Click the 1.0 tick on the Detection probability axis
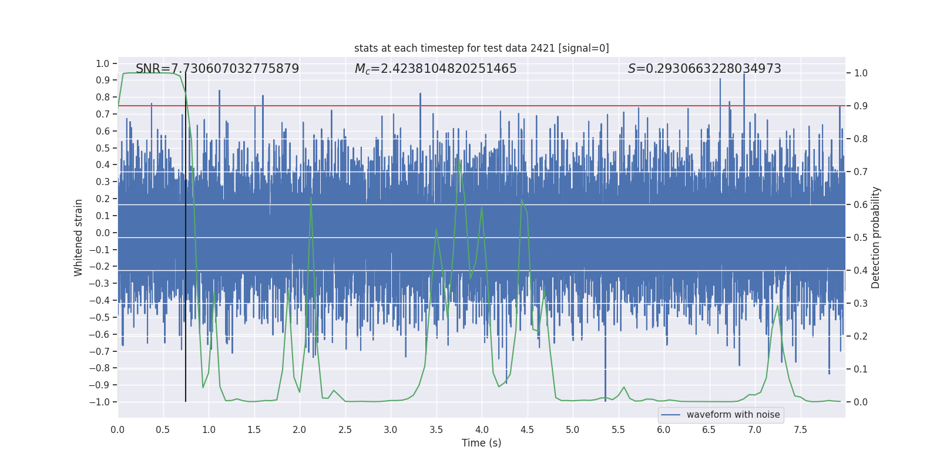The width and height of the screenshot is (940, 470). pyautogui.click(x=861, y=73)
